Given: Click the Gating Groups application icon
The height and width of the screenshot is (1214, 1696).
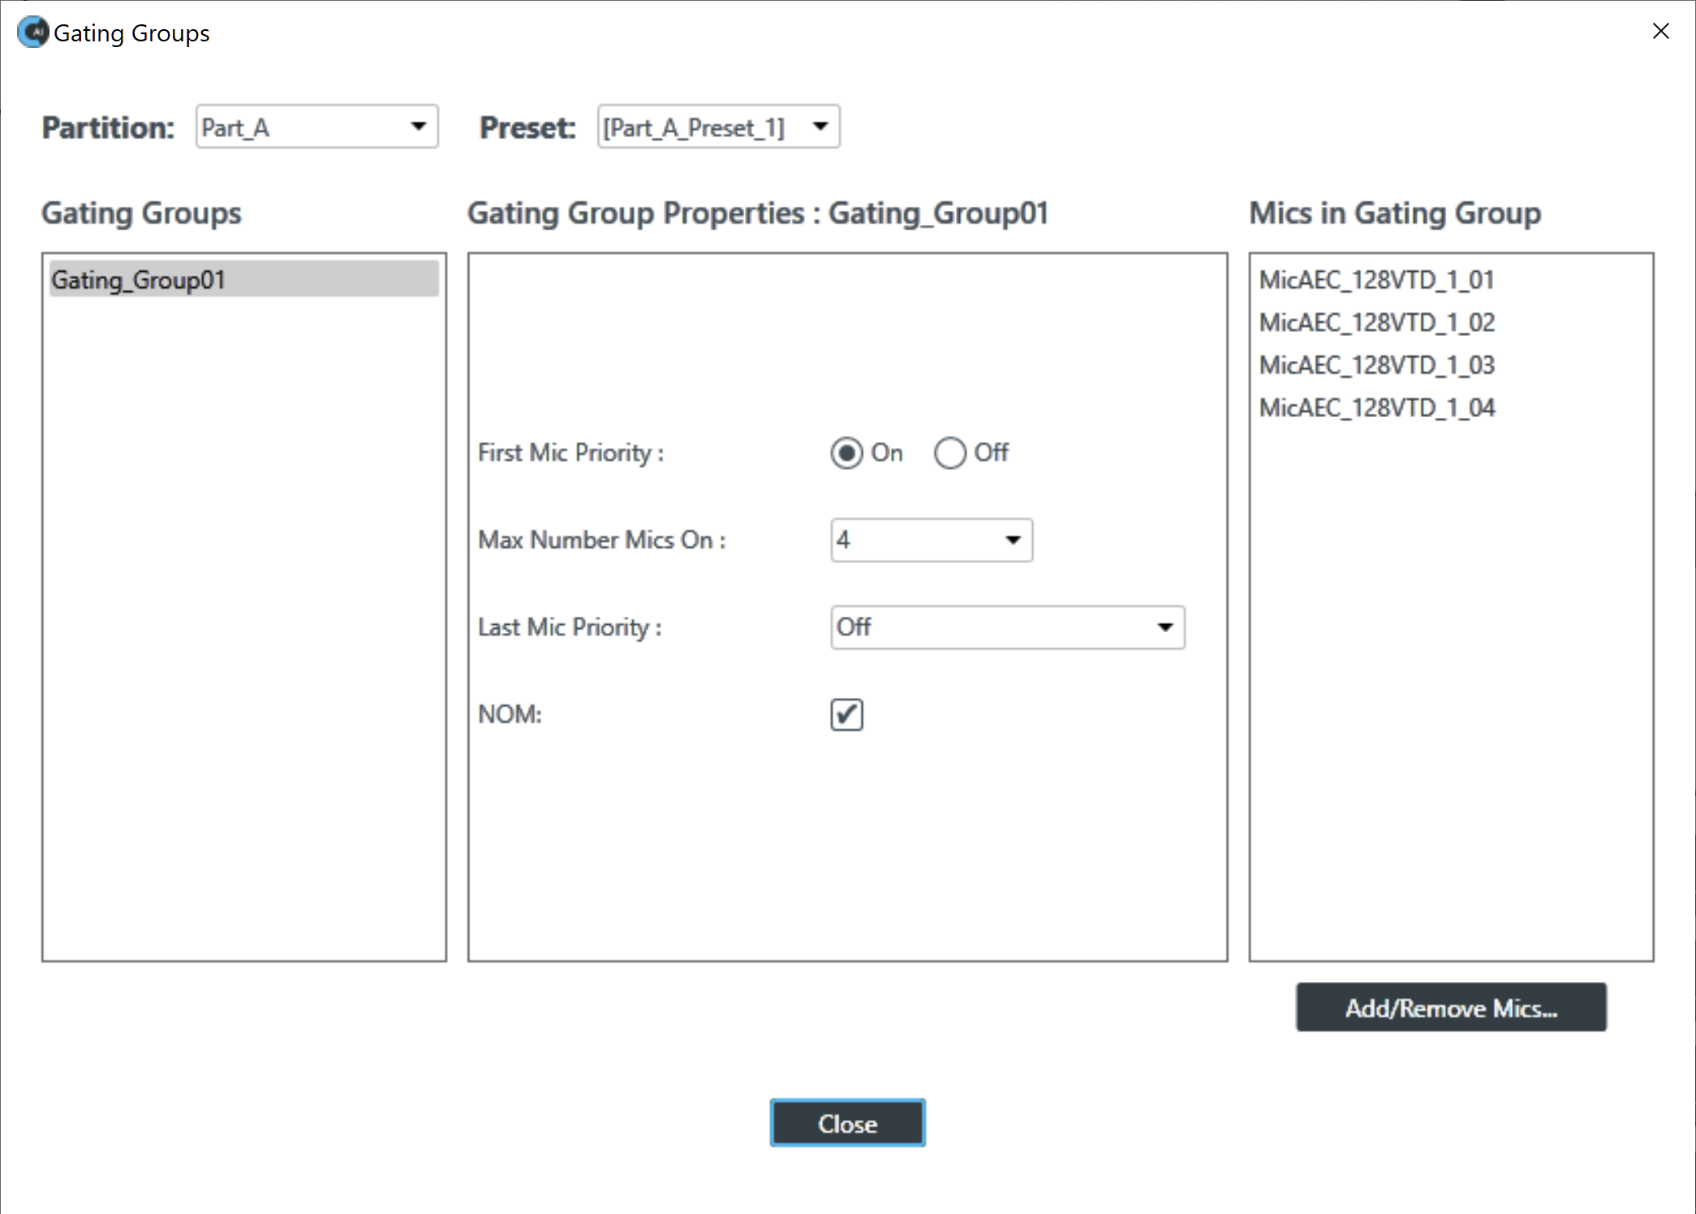Looking at the screenshot, I should pyautogui.click(x=31, y=32).
